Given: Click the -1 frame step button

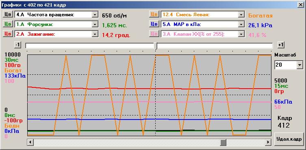Looking at the screenshot, I should [17, 45].
